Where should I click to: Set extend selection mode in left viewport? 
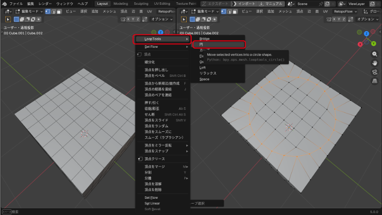(22, 19)
